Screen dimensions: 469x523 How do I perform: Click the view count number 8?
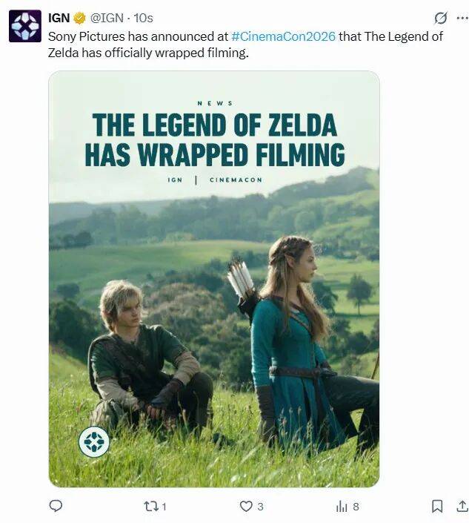tap(356, 507)
